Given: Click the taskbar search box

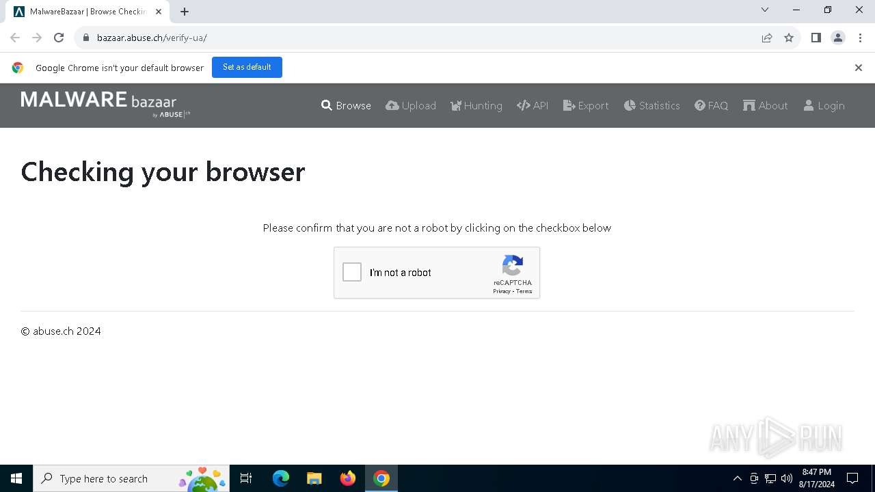Looking at the screenshot, I should (x=131, y=478).
